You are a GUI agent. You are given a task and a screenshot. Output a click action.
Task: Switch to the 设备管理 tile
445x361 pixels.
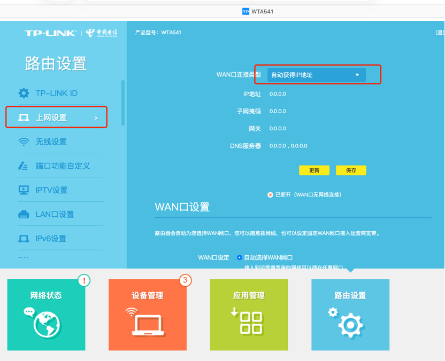[x=148, y=315]
